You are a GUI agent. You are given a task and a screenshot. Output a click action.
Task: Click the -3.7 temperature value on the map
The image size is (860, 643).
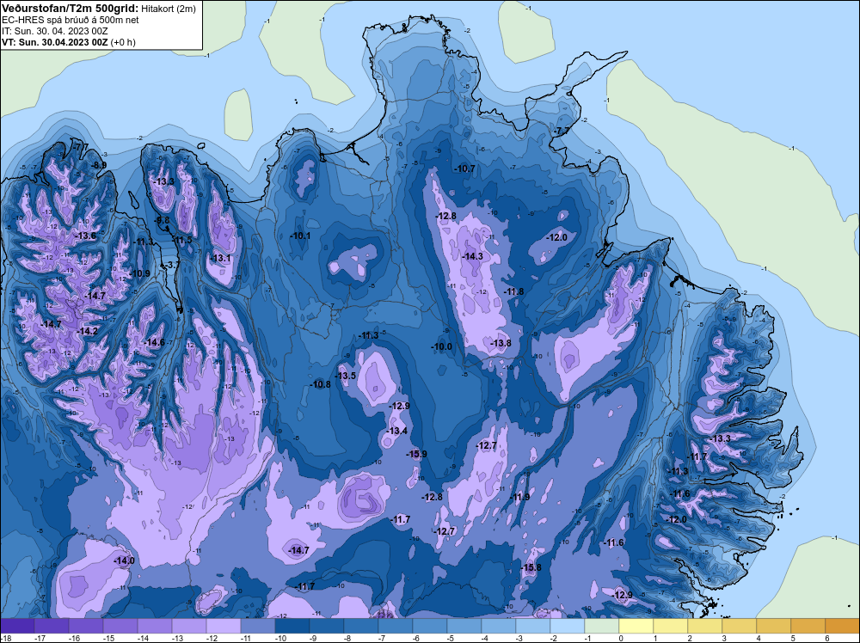tap(171, 265)
